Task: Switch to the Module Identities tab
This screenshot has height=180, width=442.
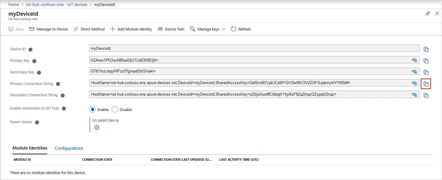Action: point(30,148)
